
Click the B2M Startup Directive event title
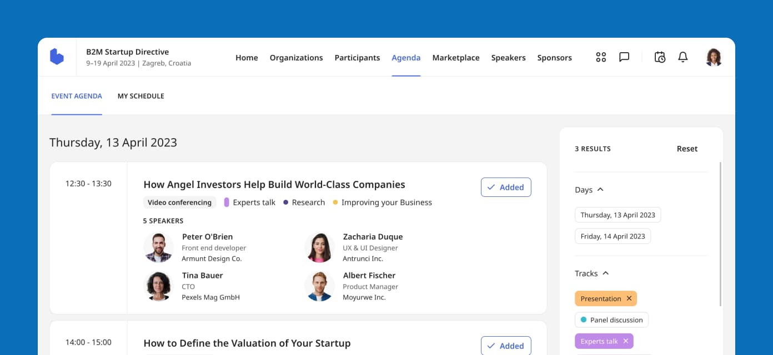128,52
